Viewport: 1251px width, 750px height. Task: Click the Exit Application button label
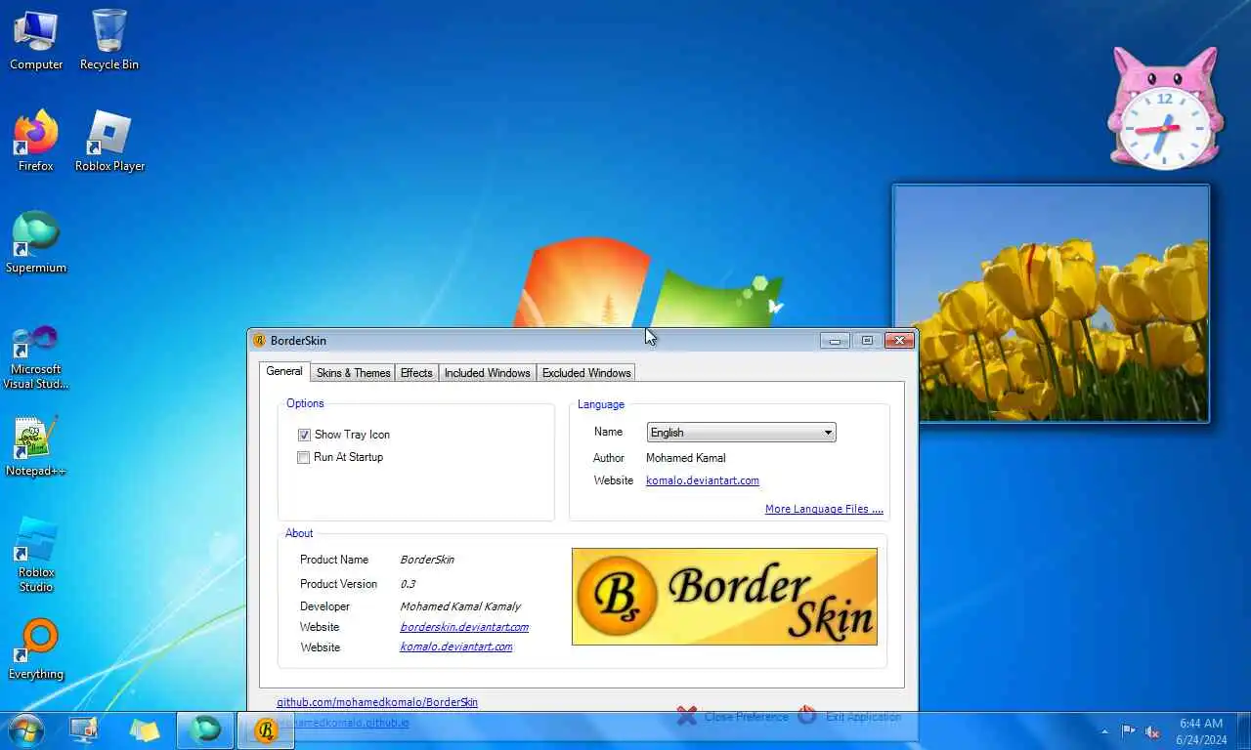863,717
